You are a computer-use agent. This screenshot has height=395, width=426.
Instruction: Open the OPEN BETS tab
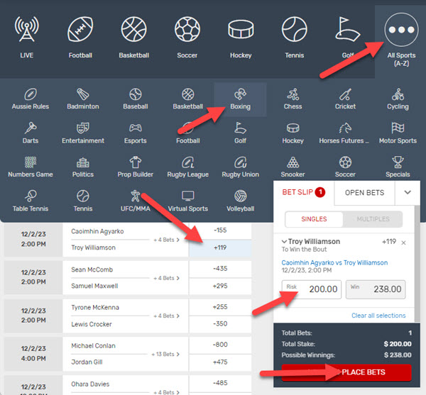tap(364, 192)
